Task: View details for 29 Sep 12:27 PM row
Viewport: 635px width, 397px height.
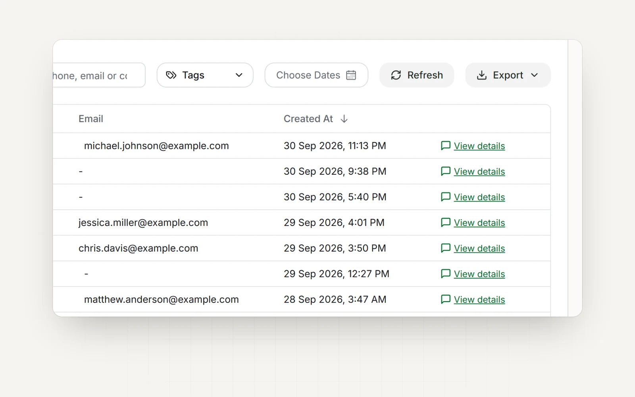Action: pos(479,274)
